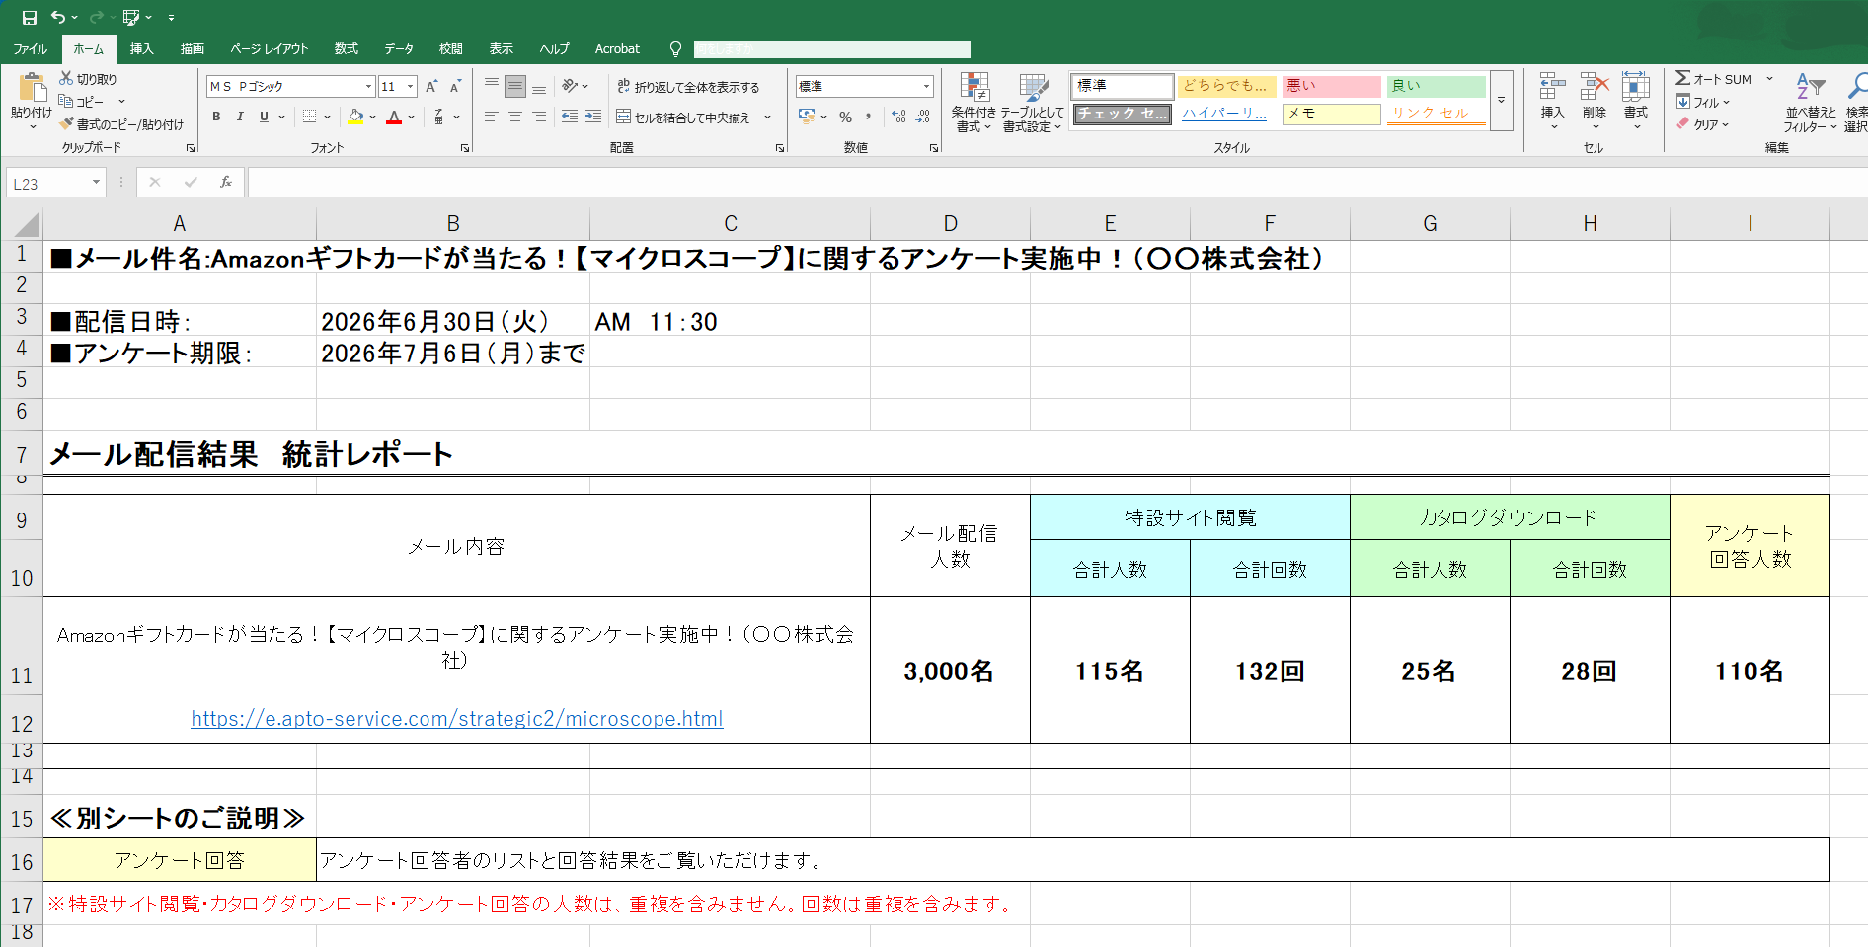Apply the 良い cell style
The height and width of the screenshot is (947, 1868).
click(1436, 86)
